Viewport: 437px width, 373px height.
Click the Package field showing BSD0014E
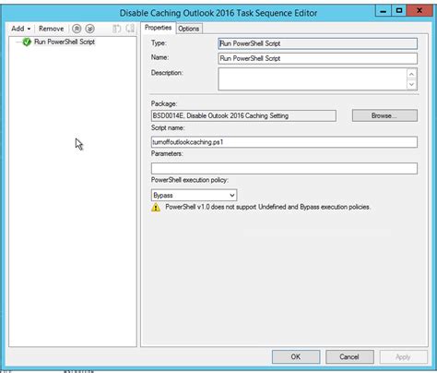[x=243, y=115]
